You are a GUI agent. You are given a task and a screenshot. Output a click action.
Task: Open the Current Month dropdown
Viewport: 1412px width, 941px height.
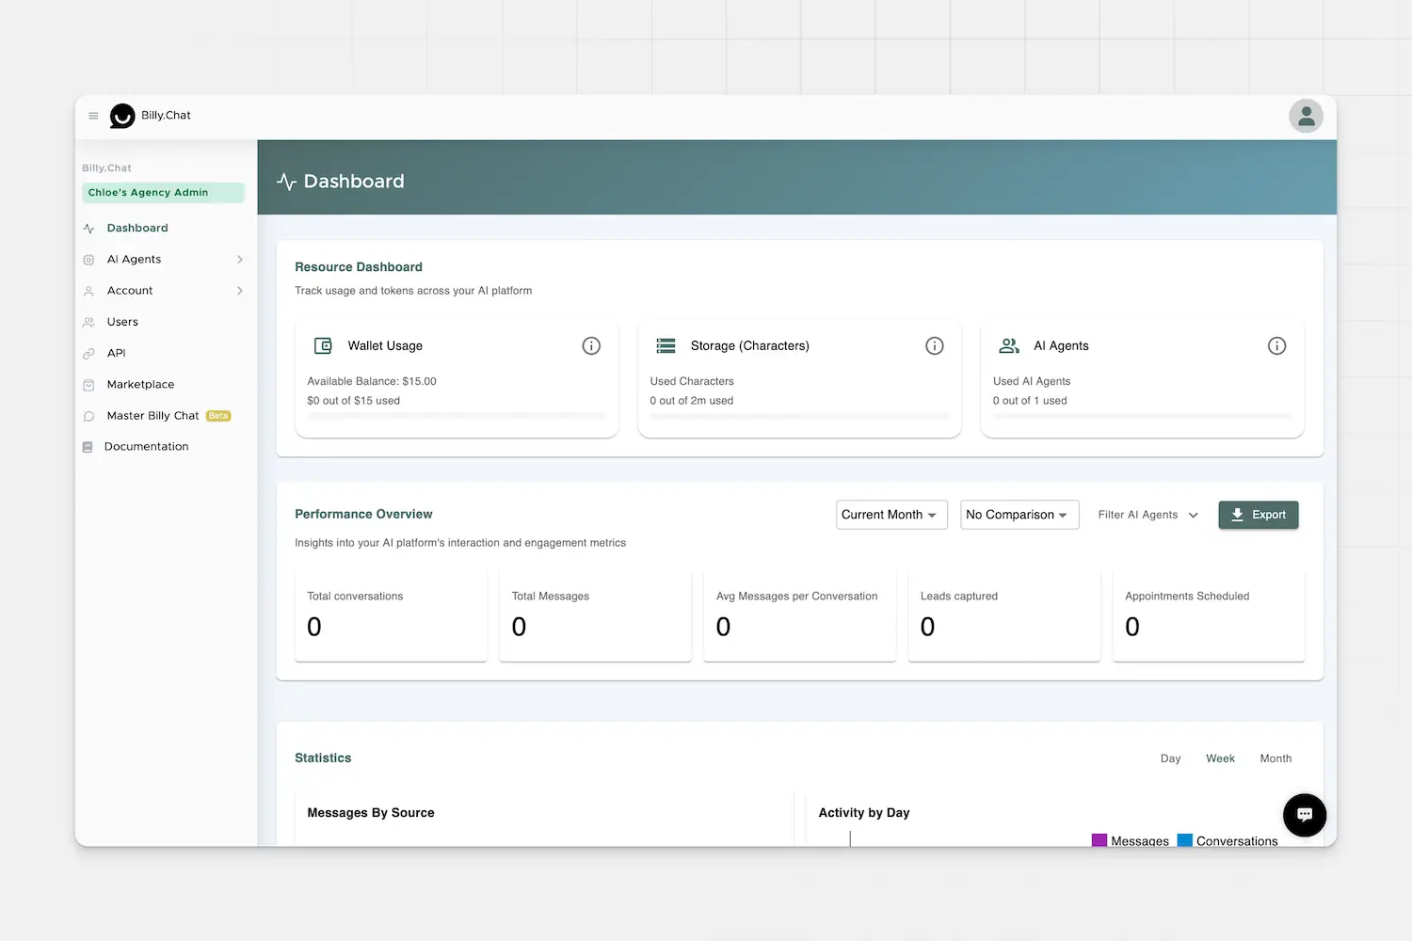coord(891,515)
